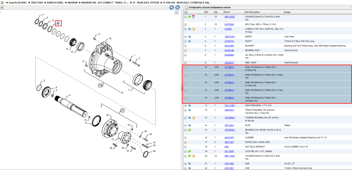Image resolution: width=352 pixels, height=170 pixels.
Task: Toggle selection circle for OIL SEAL row
Action: 185,55
